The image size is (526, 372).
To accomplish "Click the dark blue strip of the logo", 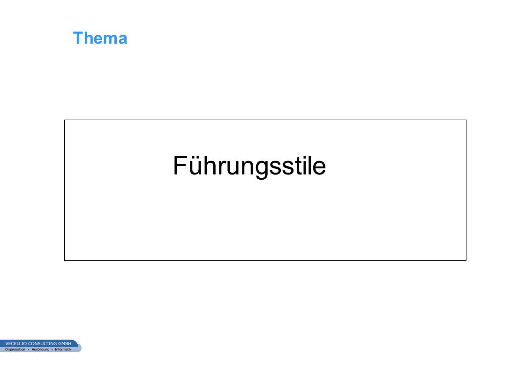I will (38, 343).
